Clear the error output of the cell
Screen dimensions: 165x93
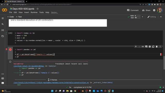coord(10,62)
